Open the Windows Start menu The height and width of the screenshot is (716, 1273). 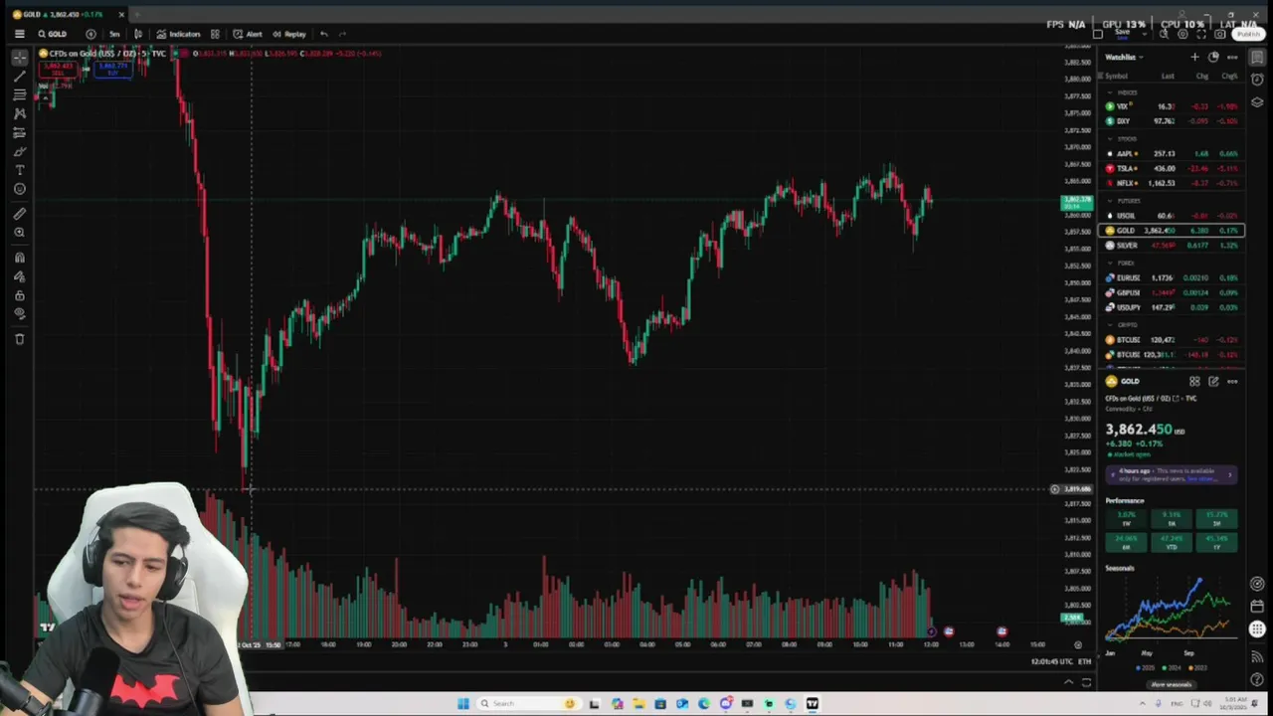462,703
